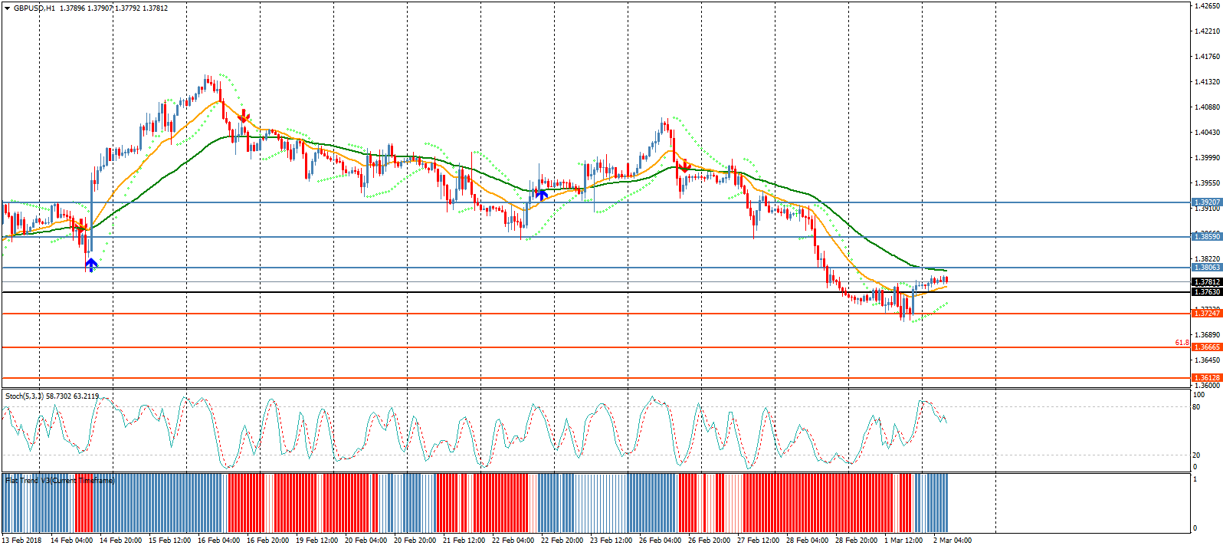Click the 23 Feb 12:00 time axis label

pyautogui.click(x=611, y=541)
